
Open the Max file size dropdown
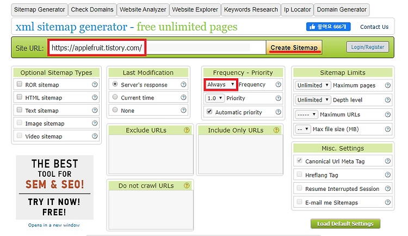(303, 129)
